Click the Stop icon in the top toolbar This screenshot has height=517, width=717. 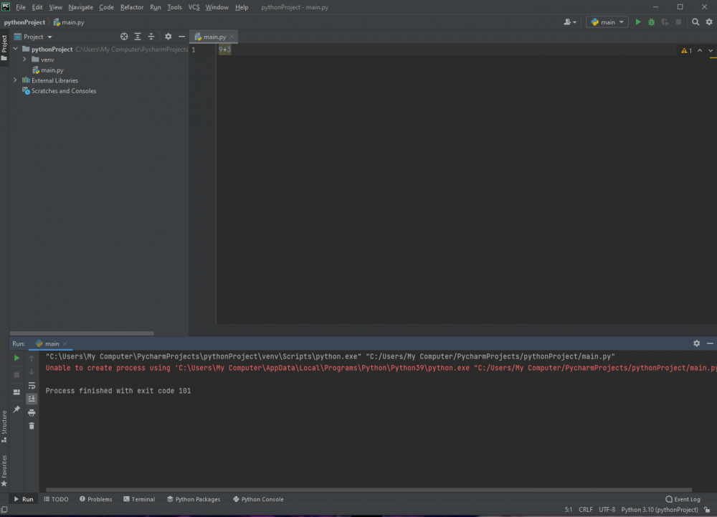coord(678,22)
